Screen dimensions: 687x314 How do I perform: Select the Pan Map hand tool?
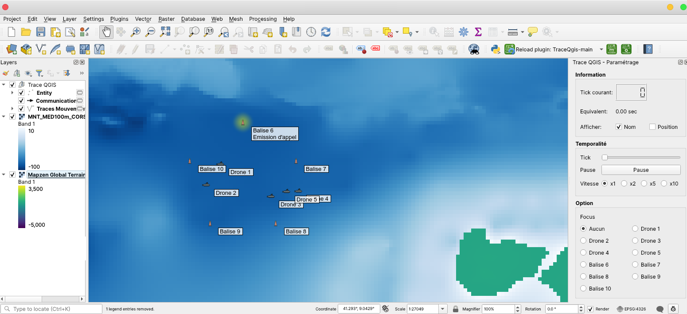(106, 32)
